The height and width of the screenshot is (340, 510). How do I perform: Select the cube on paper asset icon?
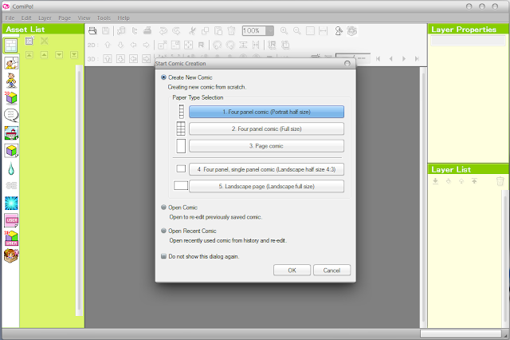point(11,151)
